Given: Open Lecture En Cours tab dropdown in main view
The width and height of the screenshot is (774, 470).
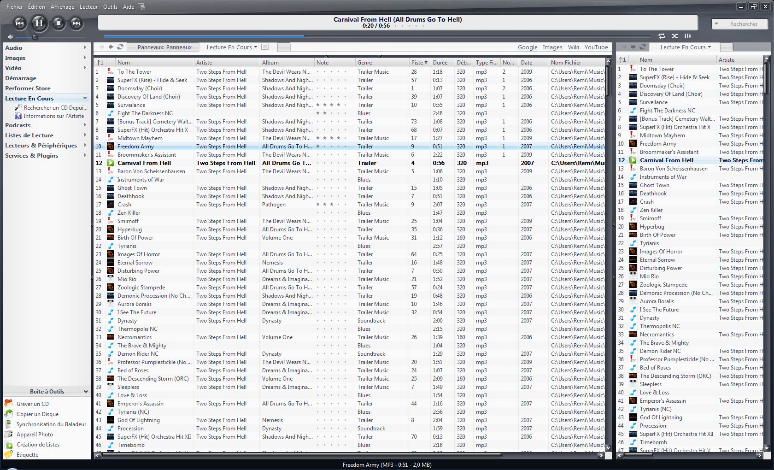Looking at the screenshot, I should point(256,47).
